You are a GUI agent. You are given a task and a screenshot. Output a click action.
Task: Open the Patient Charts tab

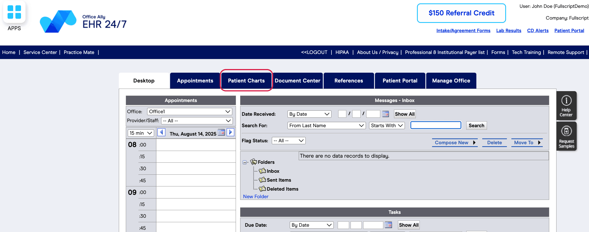pos(246,81)
